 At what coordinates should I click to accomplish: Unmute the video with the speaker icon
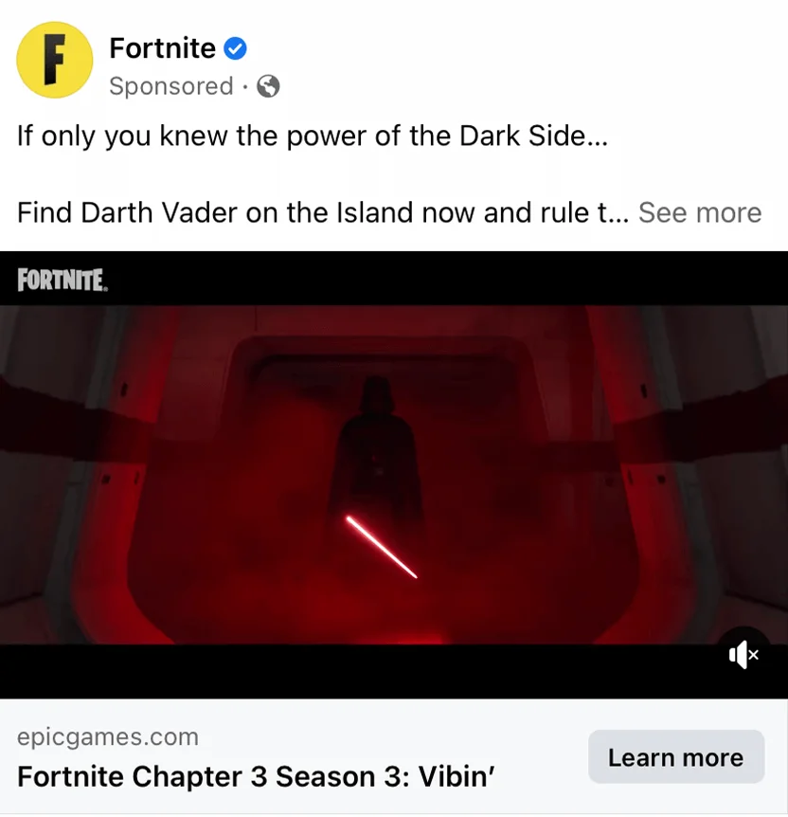[x=743, y=655]
